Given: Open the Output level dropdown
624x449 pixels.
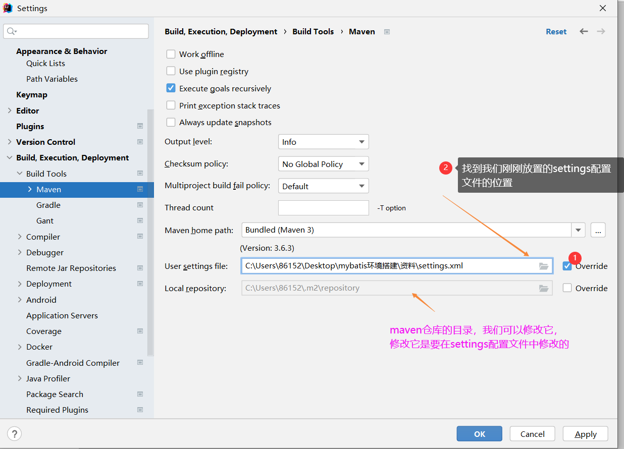Looking at the screenshot, I should pyautogui.click(x=323, y=142).
